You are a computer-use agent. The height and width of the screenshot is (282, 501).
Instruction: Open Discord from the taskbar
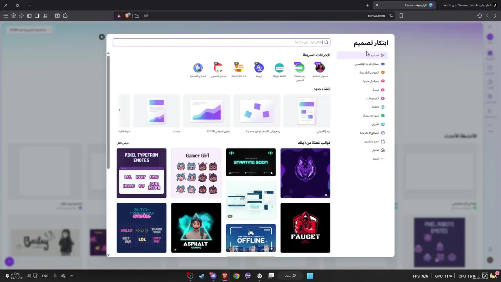[x=213, y=276]
